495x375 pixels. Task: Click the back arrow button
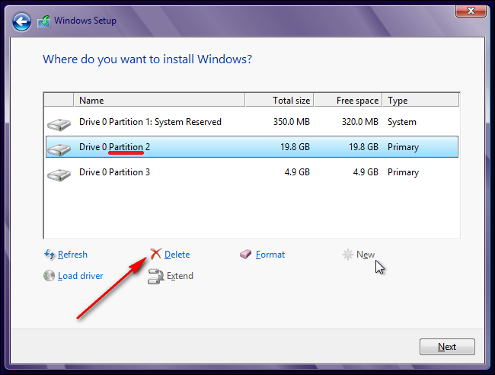tap(22, 21)
